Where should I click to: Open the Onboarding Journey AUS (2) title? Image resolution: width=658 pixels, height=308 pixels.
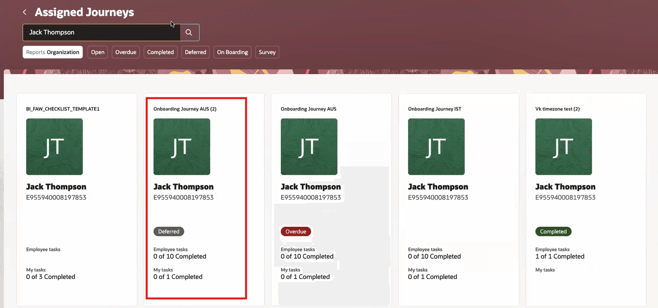point(185,109)
